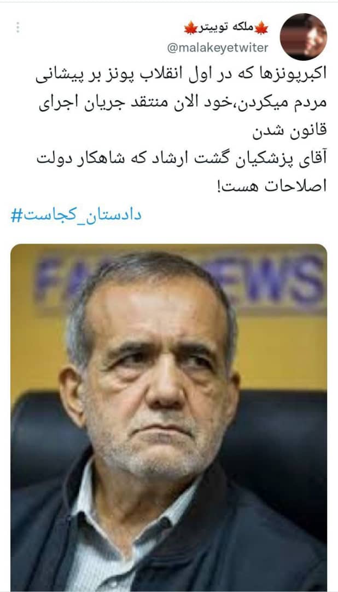
Task: Click the short line قانون شدن
Action: (289, 132)
